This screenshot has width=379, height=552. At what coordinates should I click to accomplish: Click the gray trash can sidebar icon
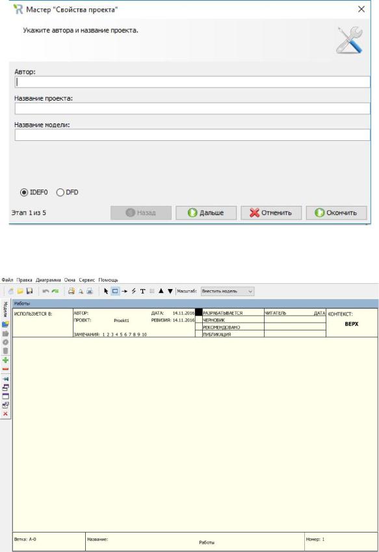pos(5,351)
